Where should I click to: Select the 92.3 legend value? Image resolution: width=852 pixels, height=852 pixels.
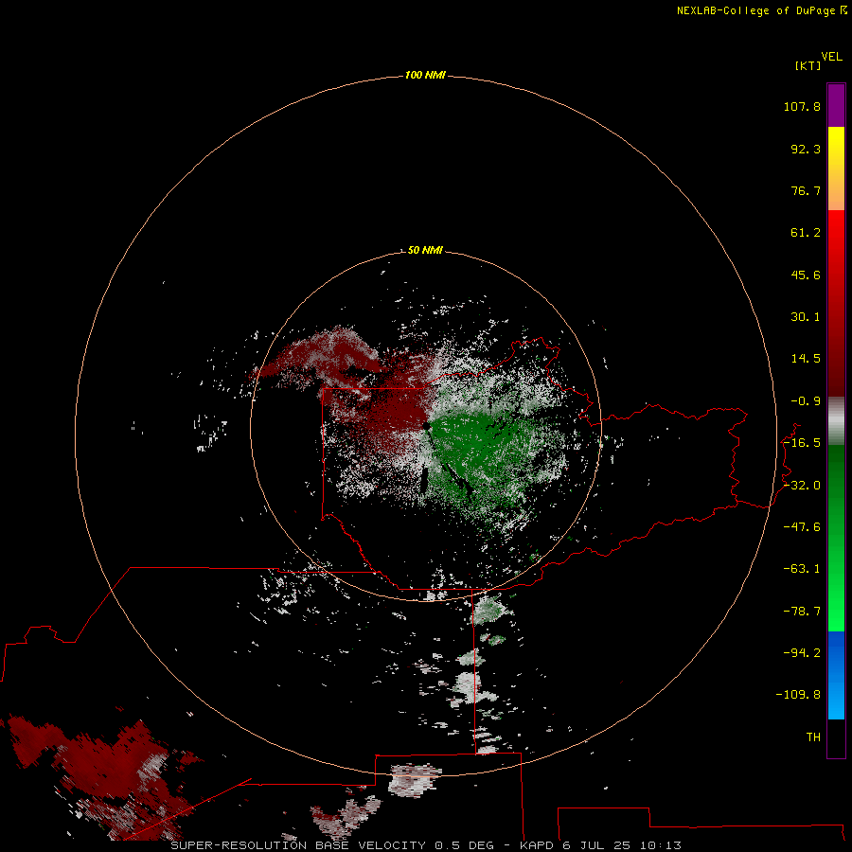[806, 149]
